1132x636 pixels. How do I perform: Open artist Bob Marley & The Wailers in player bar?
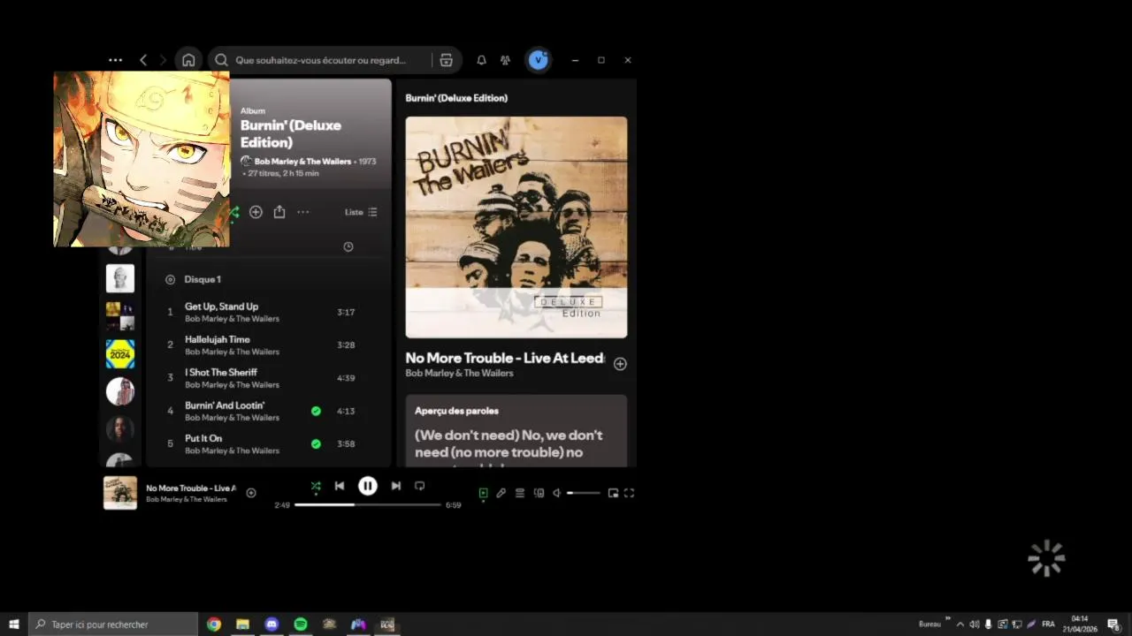click(187, 499)
